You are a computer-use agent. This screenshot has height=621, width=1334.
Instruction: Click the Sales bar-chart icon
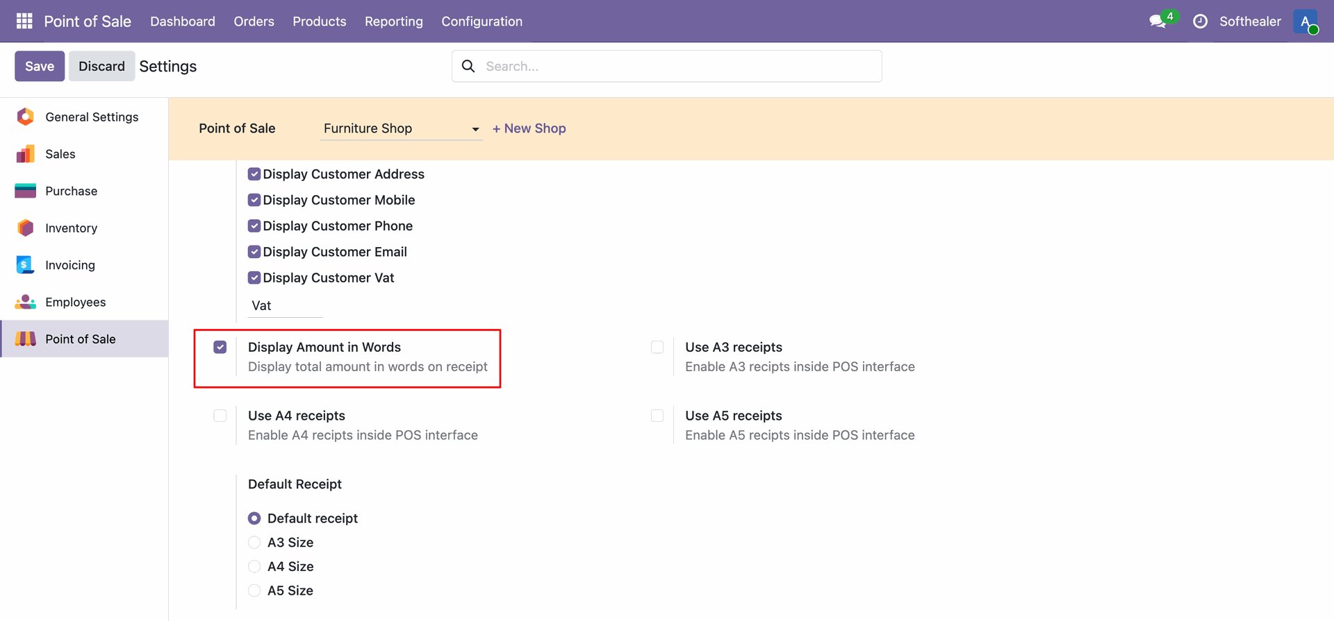coord(26,154)
